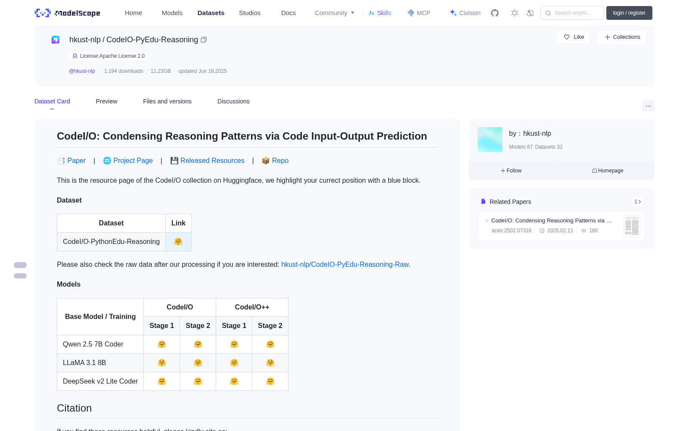The width and height of the screenshot is (689, 431).
Task: Go to the Home navigation item
Action: [133, 13]
